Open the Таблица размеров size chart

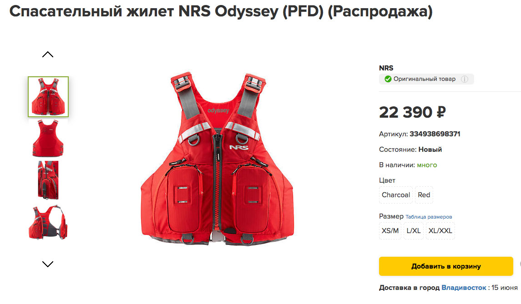(x=429, y=217)
